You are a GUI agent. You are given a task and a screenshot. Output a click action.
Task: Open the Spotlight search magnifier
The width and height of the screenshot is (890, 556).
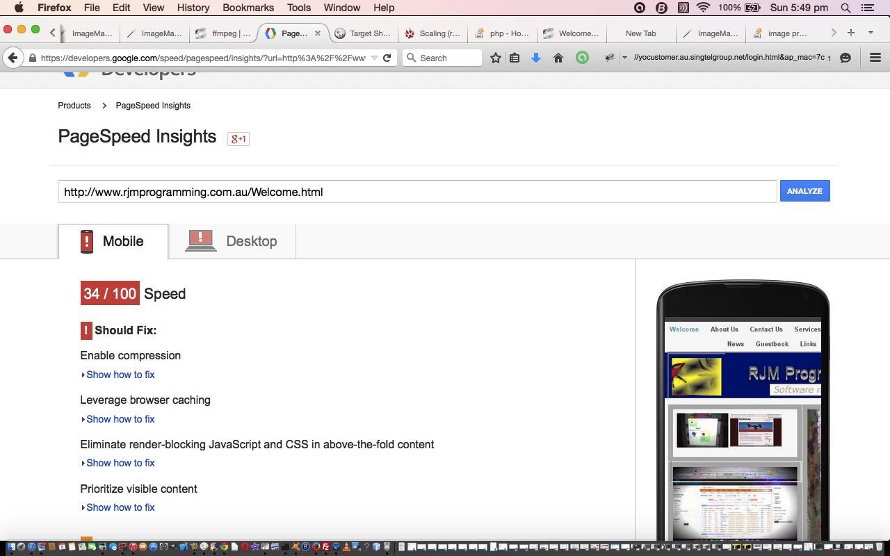[x=845, y=8]
